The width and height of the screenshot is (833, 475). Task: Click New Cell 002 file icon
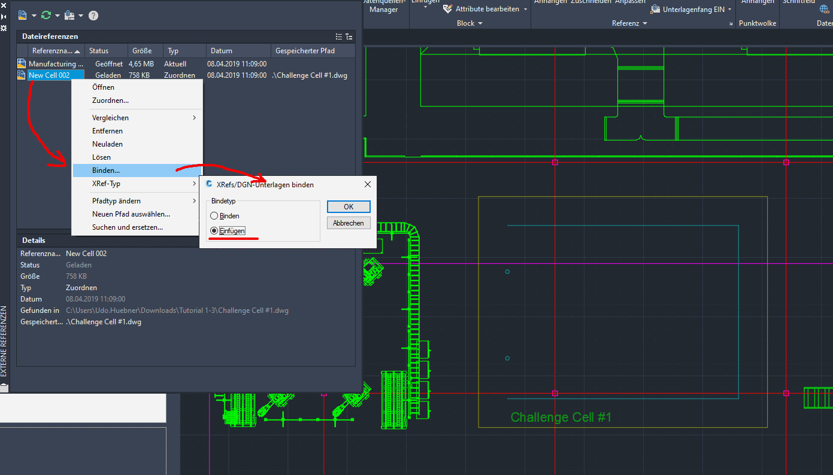coord(22,75)
